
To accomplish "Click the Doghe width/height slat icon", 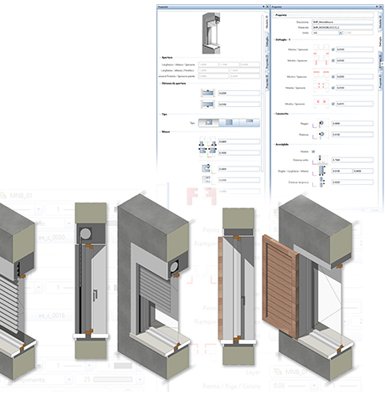I will pyautogui.click(x=321, y=171).
